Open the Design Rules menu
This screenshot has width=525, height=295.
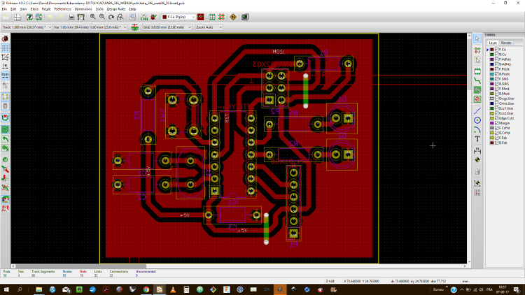pos(115,9)
